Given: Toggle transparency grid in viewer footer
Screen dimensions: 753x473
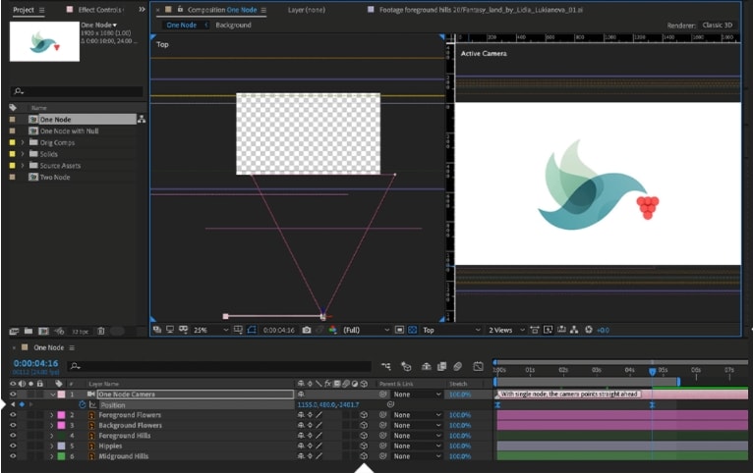Looking at the screenshot, I should pos(412,330).
